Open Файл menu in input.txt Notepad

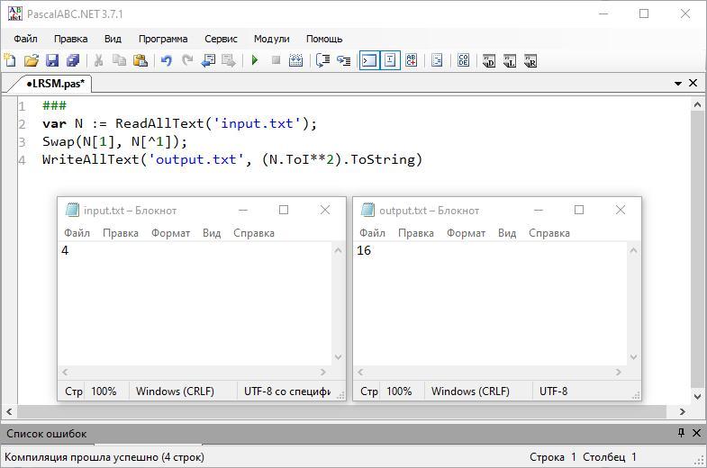(77, 233)
